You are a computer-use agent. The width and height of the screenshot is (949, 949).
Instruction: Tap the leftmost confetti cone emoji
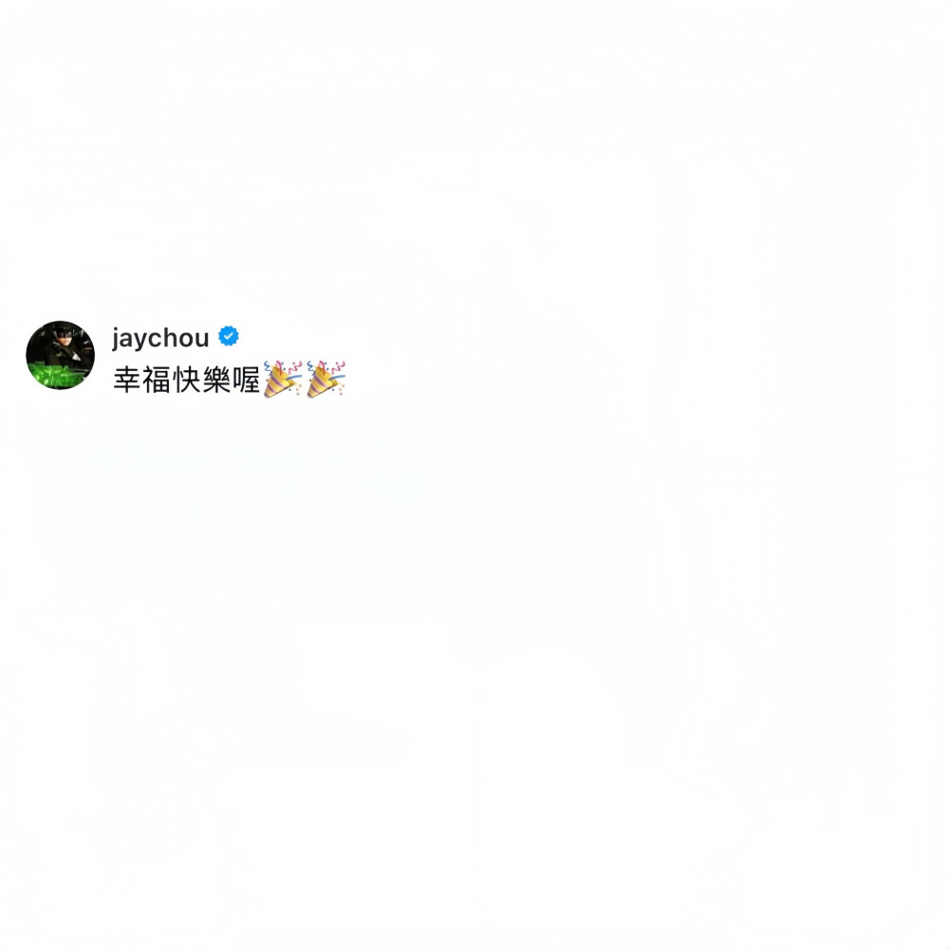[x=283, y=379]
